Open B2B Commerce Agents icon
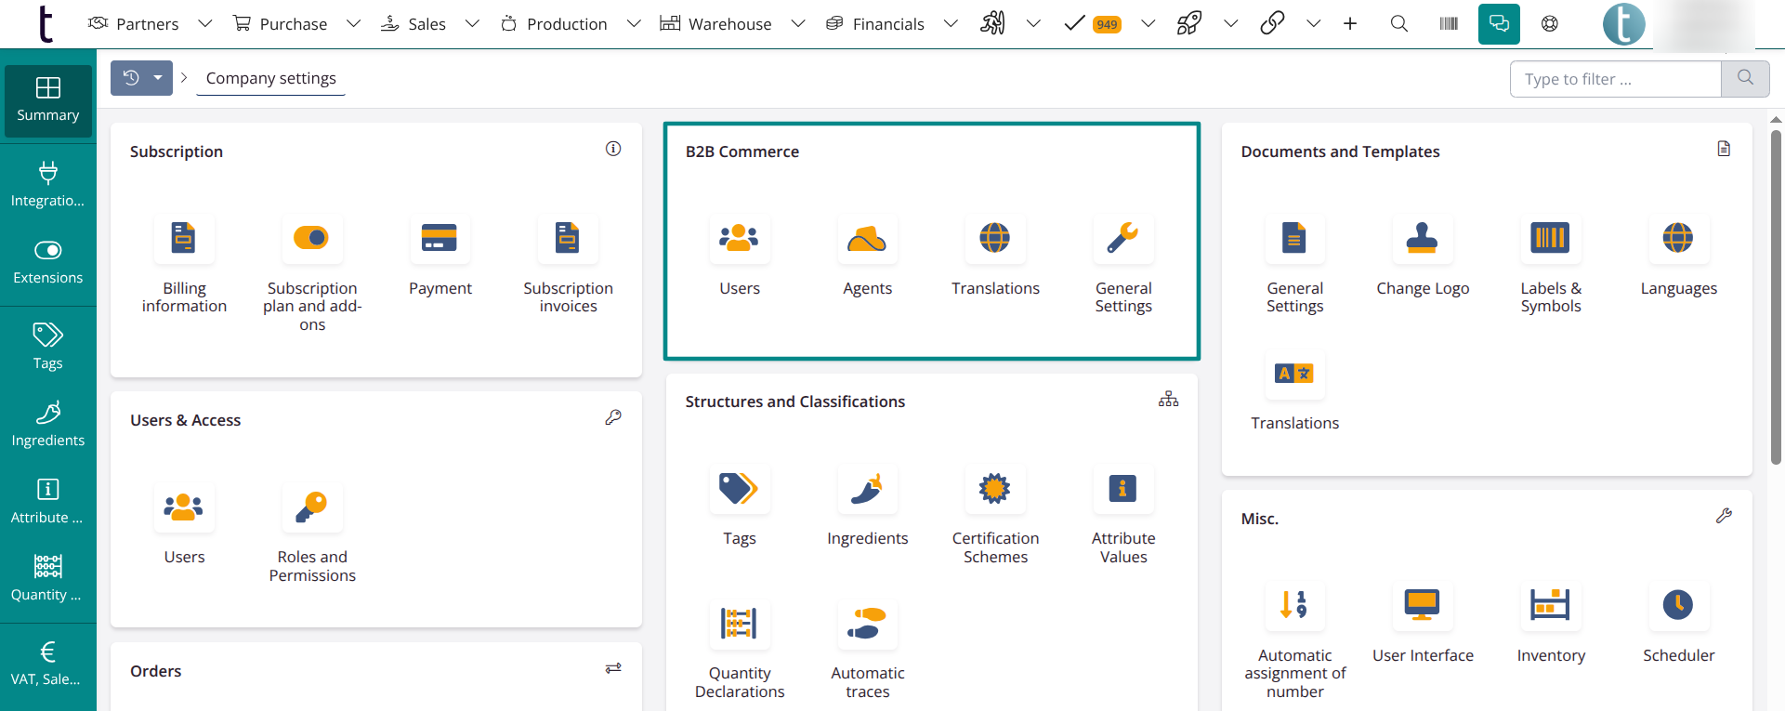The height and width of the screenshot is (711, 1785). click(867, 239)
